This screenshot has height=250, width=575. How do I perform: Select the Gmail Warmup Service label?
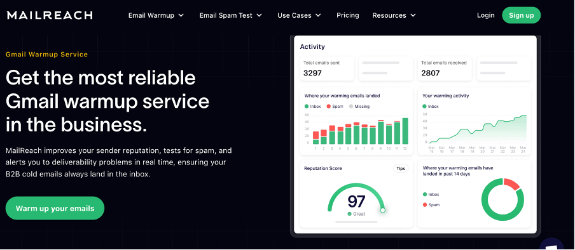pos(47,55)
